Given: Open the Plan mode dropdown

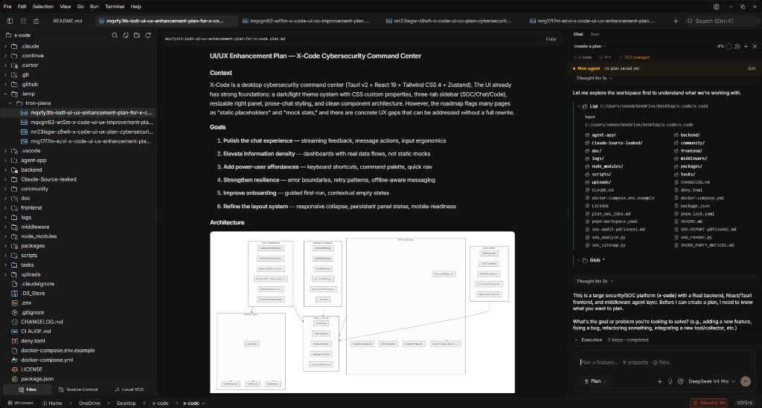Looking at the screenshot, I should (595, 381).
